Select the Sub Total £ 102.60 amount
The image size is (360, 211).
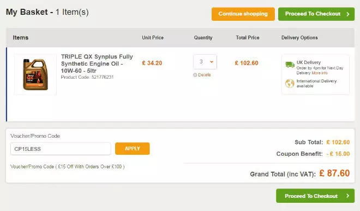(x=338, y=142)
